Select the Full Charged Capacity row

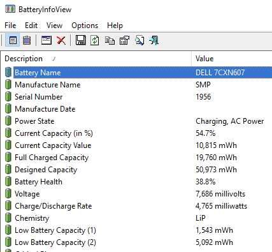point(136,158)
